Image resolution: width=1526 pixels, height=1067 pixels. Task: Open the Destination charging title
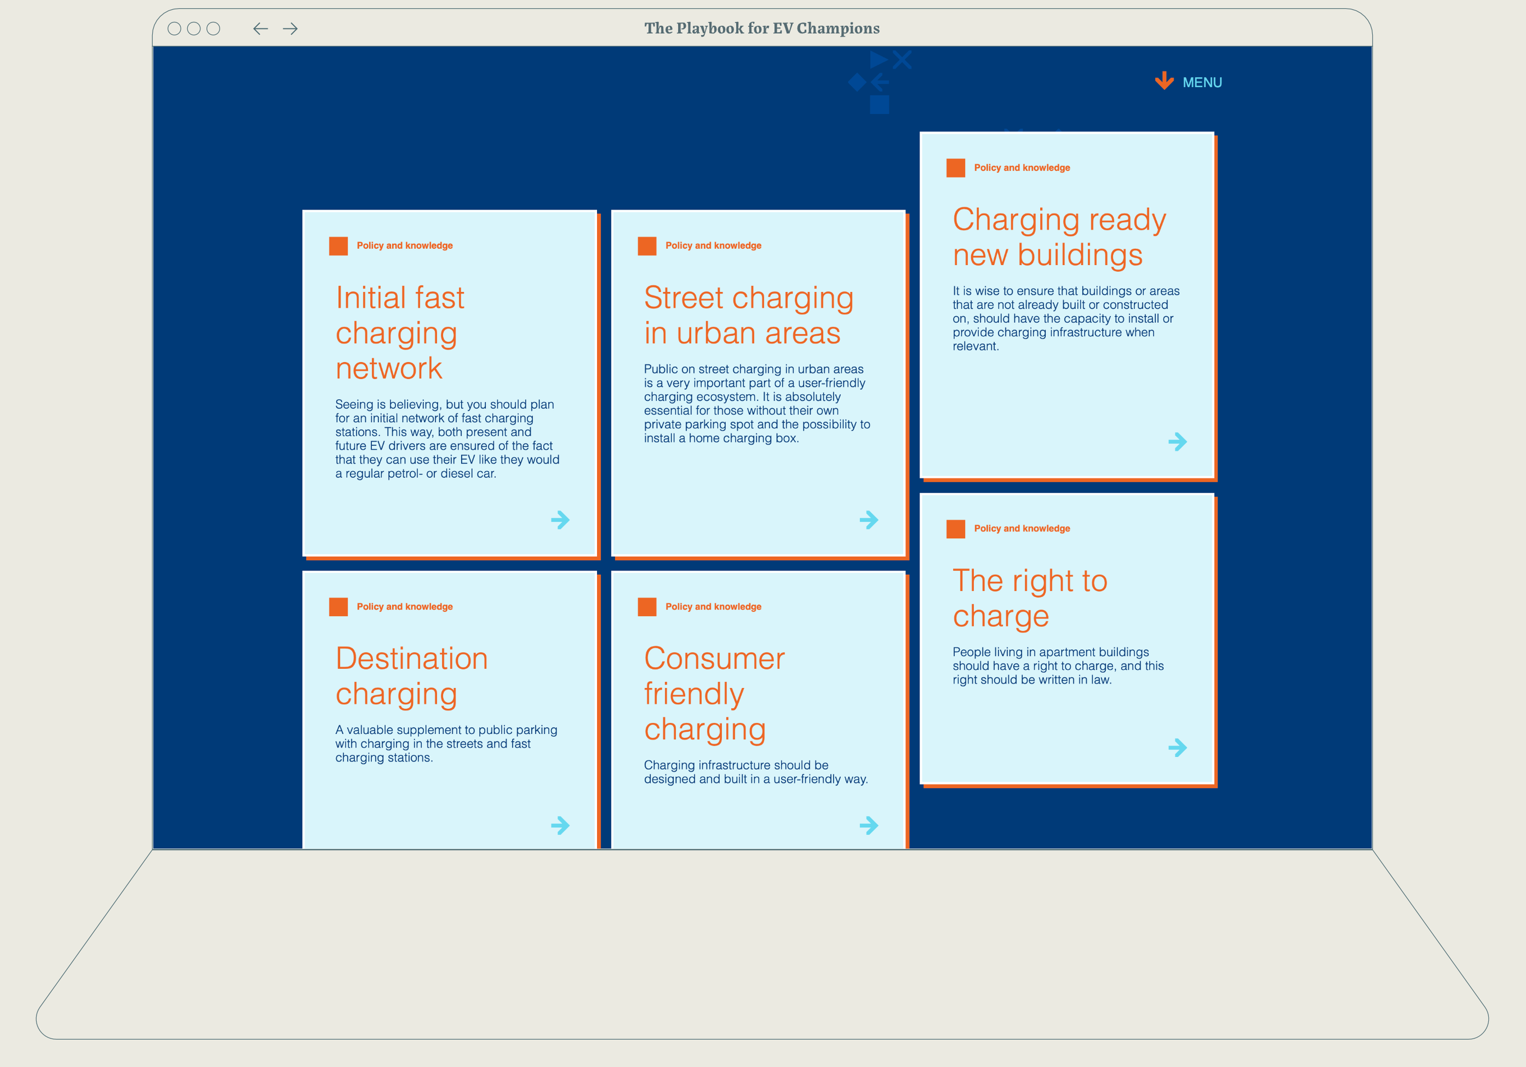[412, 676]
